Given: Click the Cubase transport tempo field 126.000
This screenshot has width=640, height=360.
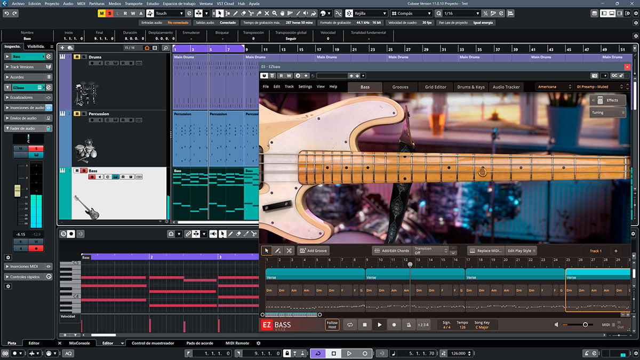Looking at the screenshot, I should 459,354.
